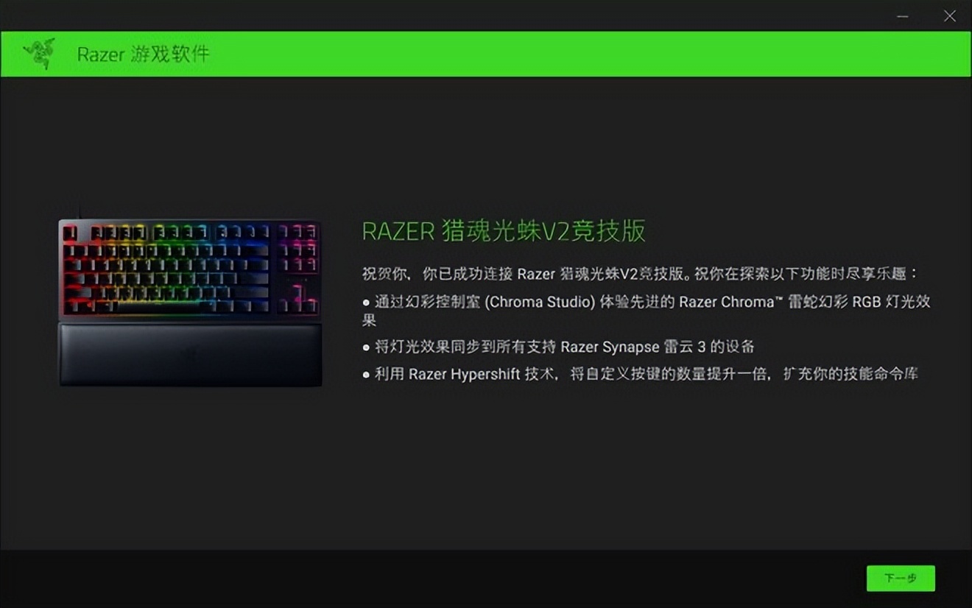Click the bullet dot before 通过幻彩控制室
Screen dimensions: 972x608
(x=367, y=303)
